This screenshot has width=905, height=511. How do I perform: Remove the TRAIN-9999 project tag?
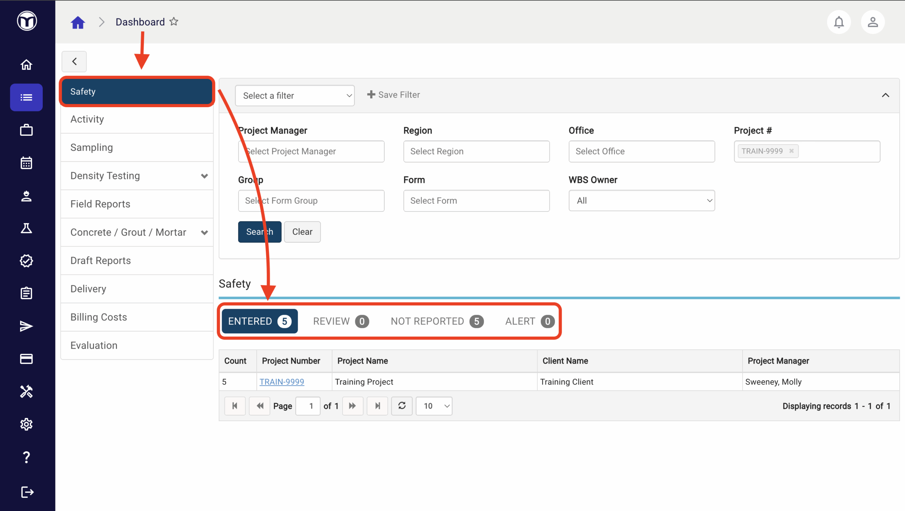pyautogui.click(x=792, y=151)
